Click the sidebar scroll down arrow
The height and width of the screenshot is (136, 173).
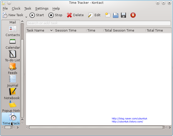22,123
